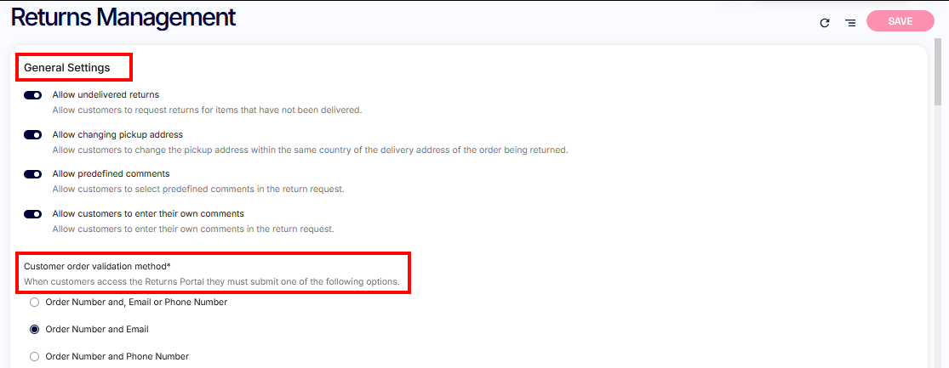949x368 pixels.
Task: Select Order Number and Phone Number radio option
Action: (x=35, y=356)
